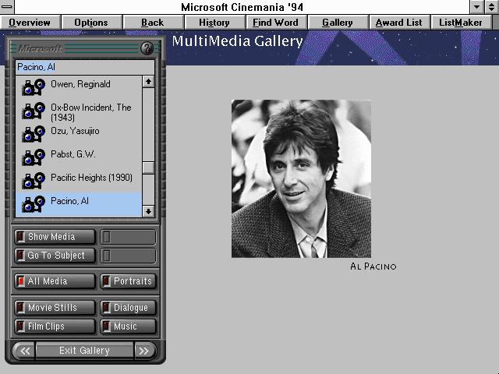
Task: Toggle the Film Clips filter
Action: tap(55, 326)
